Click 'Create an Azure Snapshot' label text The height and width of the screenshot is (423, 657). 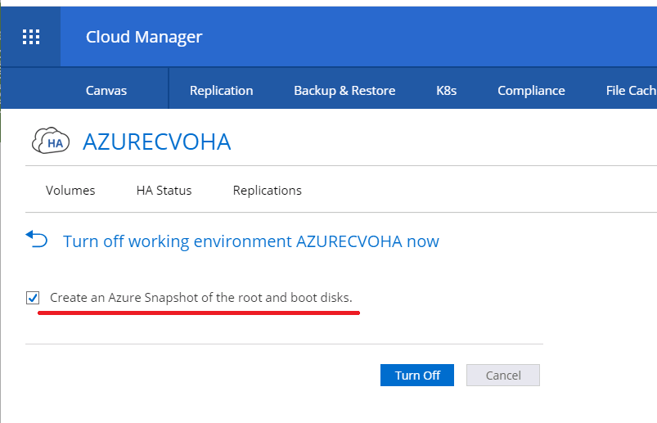201,298
